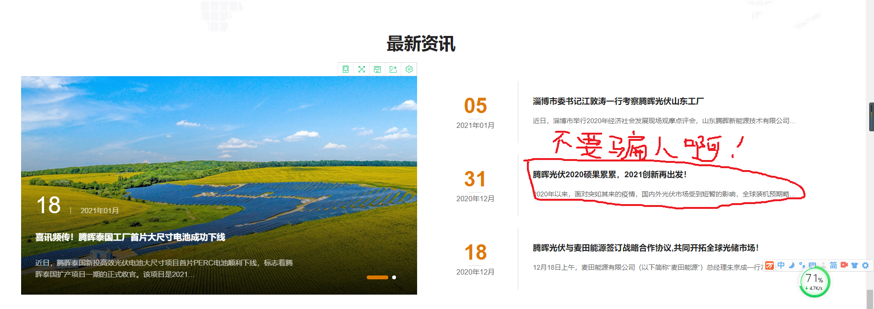Screen dimensions: 874x309
Task: Toggle the 中 Chinese/English input mode
Action: [x=781, y=265]
